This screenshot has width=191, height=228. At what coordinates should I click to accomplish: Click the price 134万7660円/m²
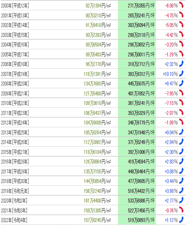[x=97, y=84]
